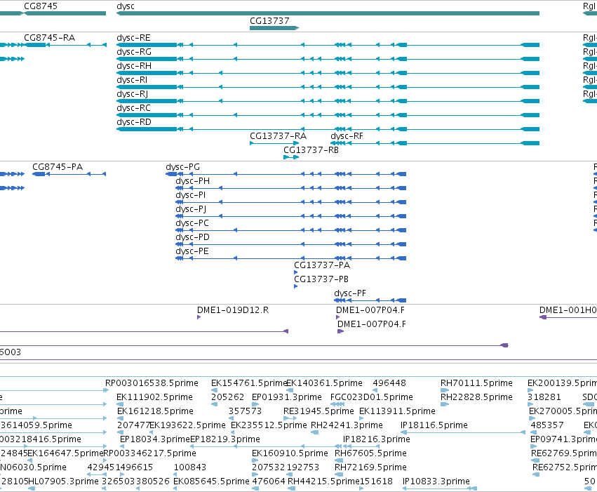Click the CG13737-PA protein label

(x=322, y=265)
